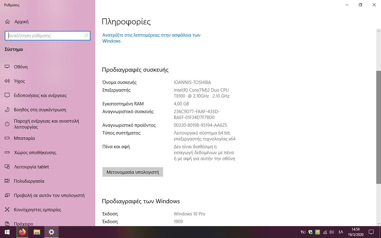Image resolution: width=381 pixels, height=238 pixels.
Task: Open Ήχος sound settings
Action: (x=19, y=81)
